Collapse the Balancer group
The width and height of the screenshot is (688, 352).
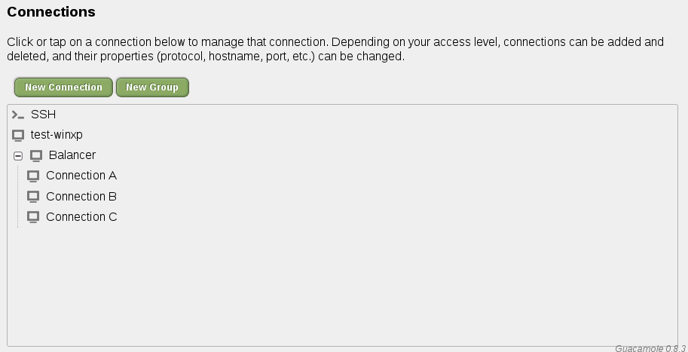point(19,155)
